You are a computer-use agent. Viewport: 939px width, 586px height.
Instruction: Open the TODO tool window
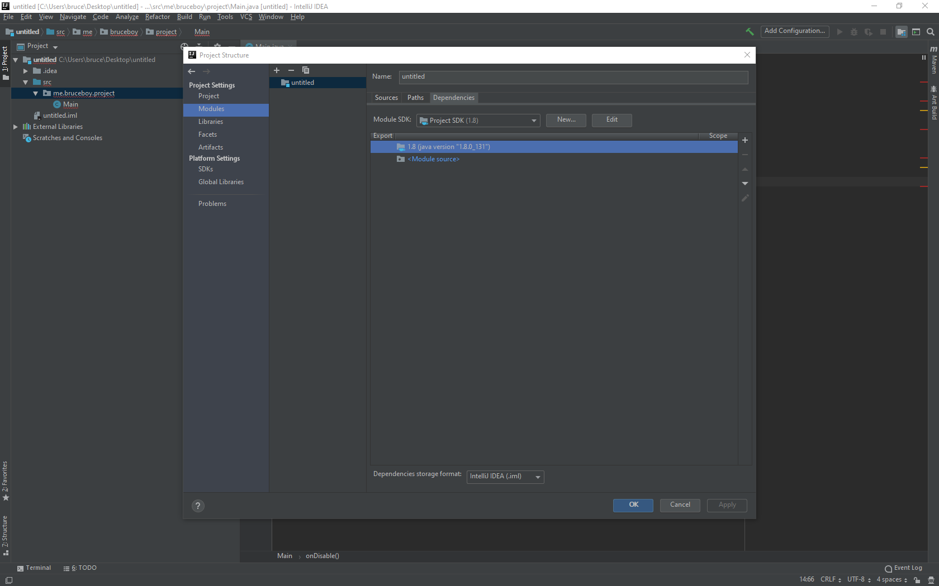coord(80,568)
